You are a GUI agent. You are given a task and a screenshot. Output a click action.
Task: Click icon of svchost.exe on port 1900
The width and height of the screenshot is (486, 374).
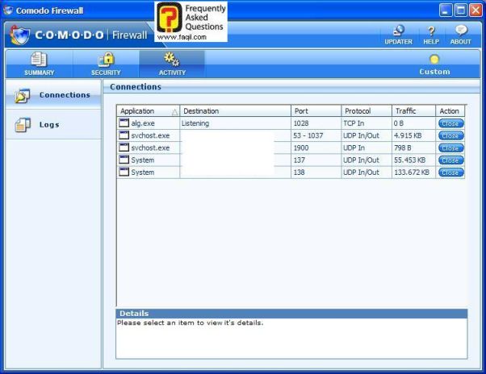124,148
